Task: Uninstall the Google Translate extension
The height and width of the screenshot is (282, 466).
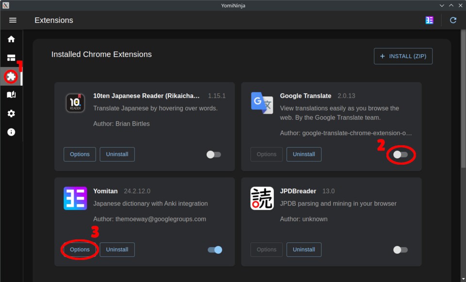Action: coord(304,155)
